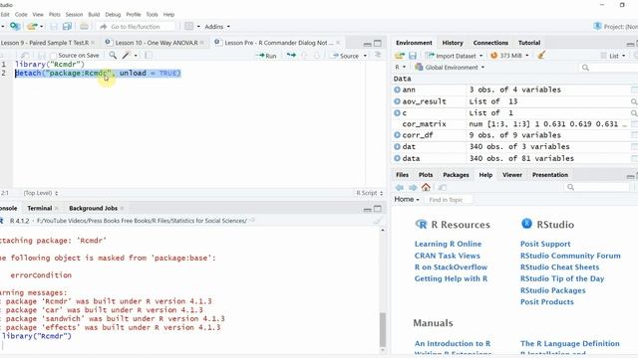The height and width of the screenshot is (358, 638).
Task: Expand the c list toggle
Action: click(397, 112)
